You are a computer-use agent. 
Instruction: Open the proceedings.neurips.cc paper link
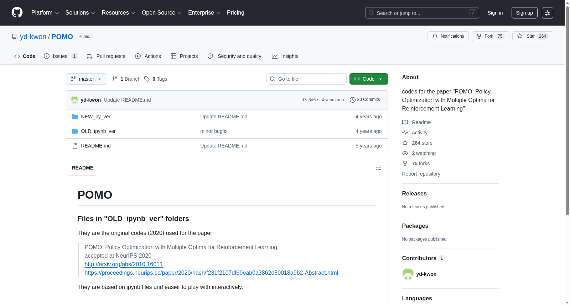pyautogui.click(x=211, y=273)
